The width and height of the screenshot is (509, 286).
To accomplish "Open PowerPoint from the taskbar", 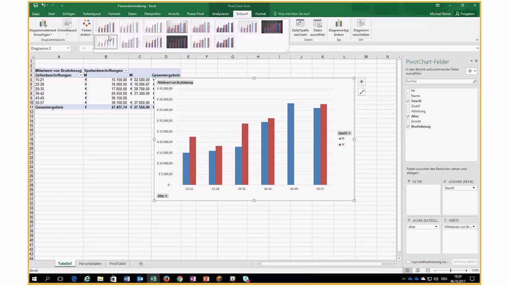I will (206, 279).
